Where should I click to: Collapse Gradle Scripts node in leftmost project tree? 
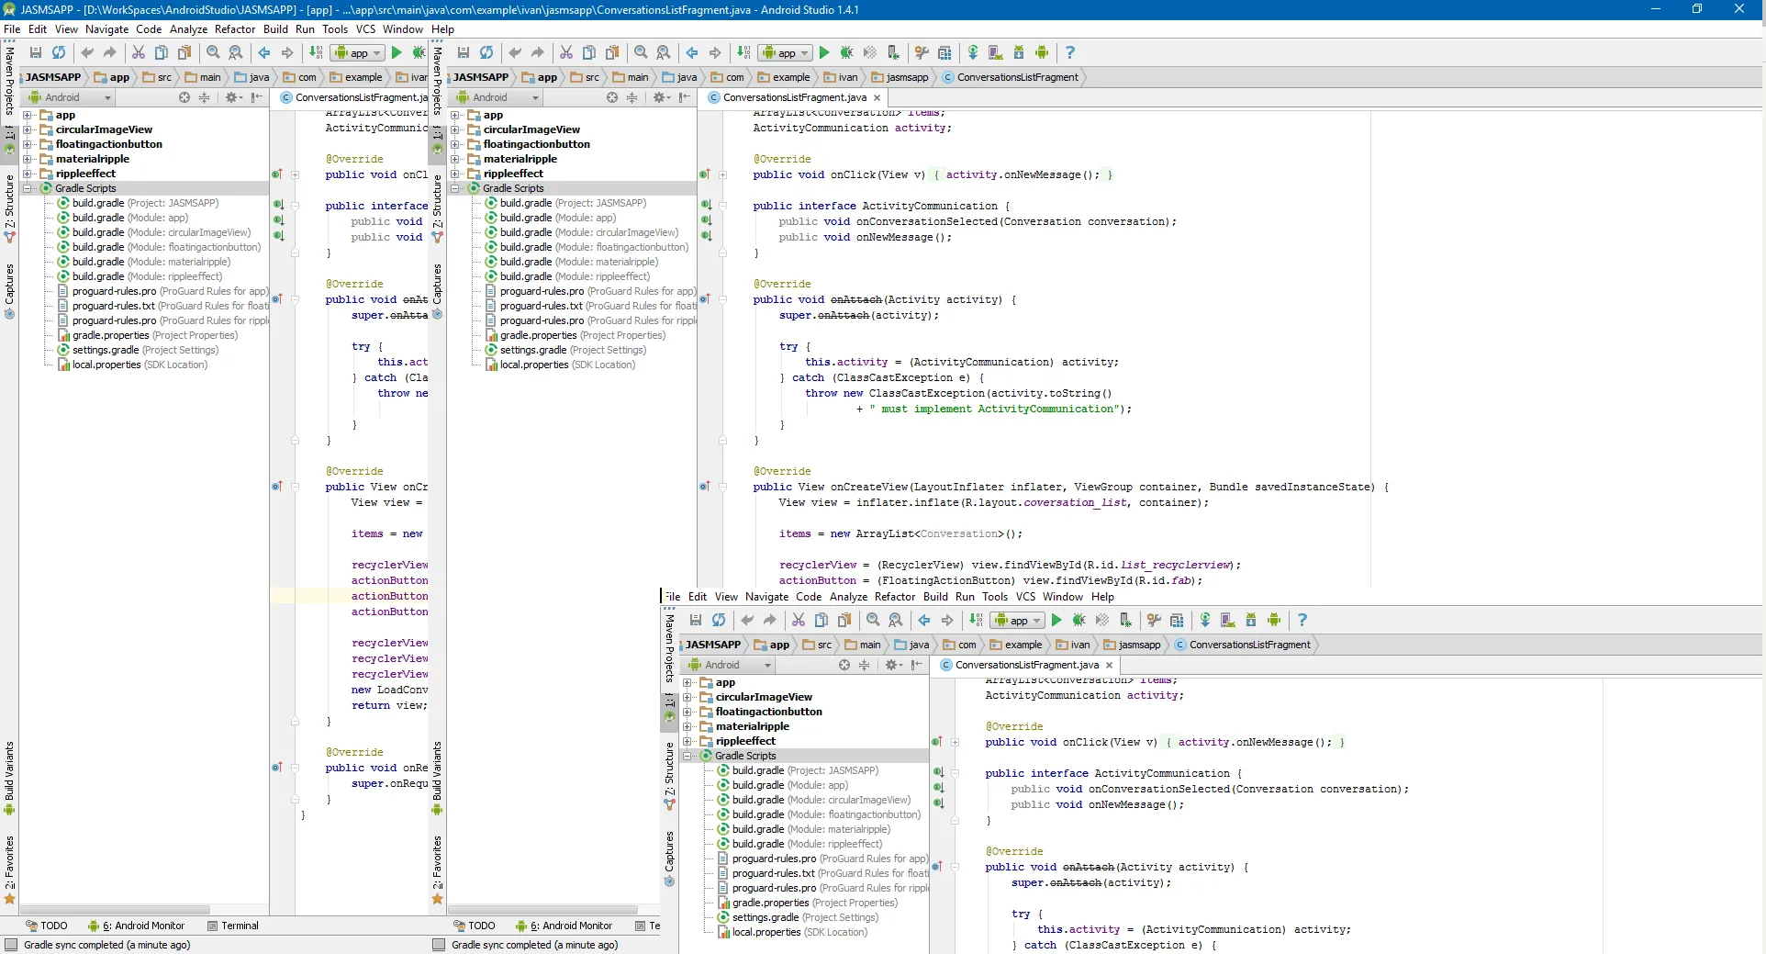28,188
